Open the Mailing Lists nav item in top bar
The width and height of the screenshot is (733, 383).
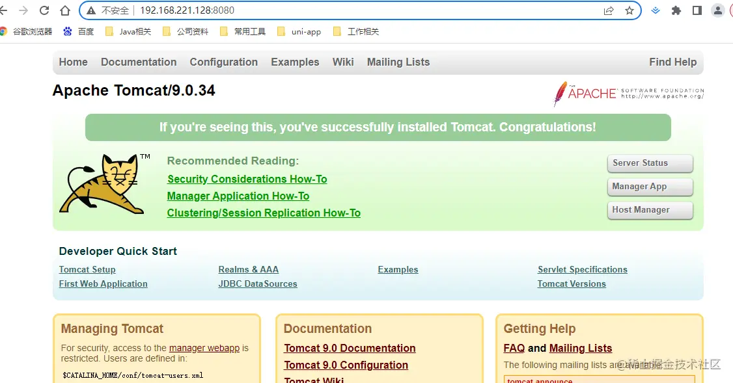pyautogui.click(x=398, y=62)
